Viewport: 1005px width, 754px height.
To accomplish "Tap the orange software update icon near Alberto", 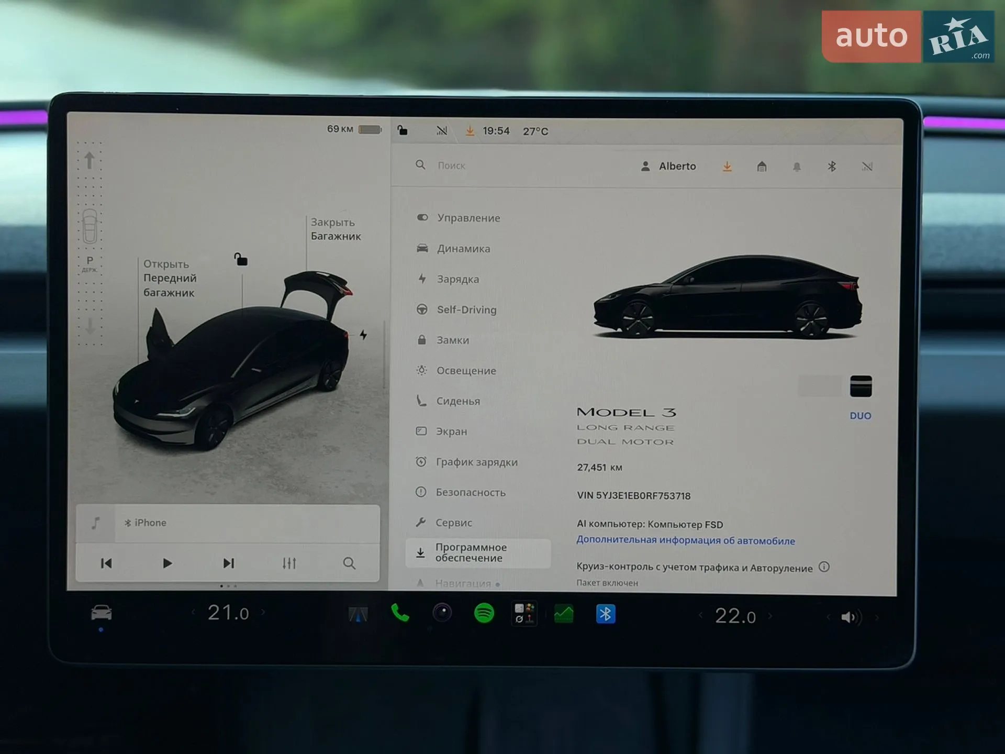I will tap(727, 167).
